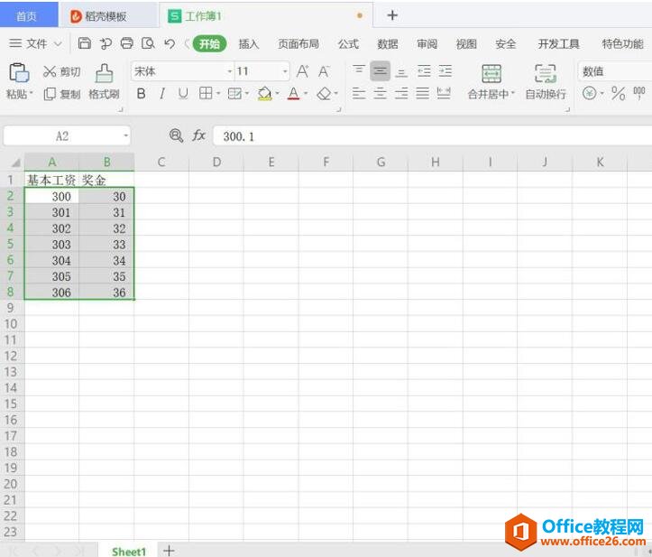This screenshot has height=557, width=652.
Task: Apply fill color bucket icon
Action: 264,94
